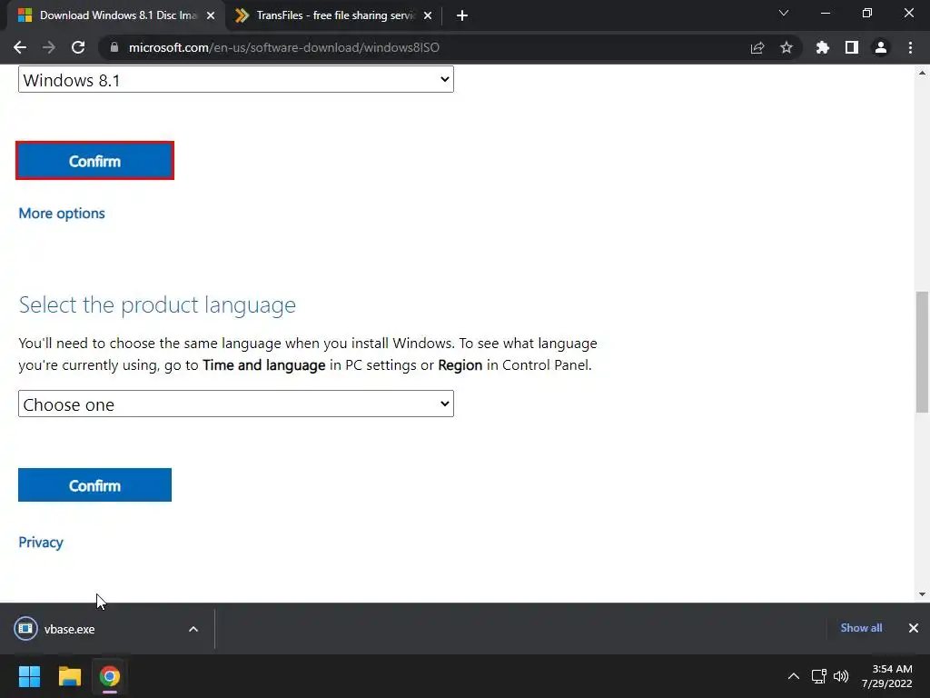Open the taskbar clock and date
Screen dimensions: 930x698
pyautogui.click(x=886, y=676)
